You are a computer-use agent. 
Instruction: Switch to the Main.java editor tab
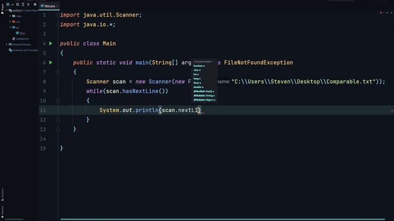(49, 6)
